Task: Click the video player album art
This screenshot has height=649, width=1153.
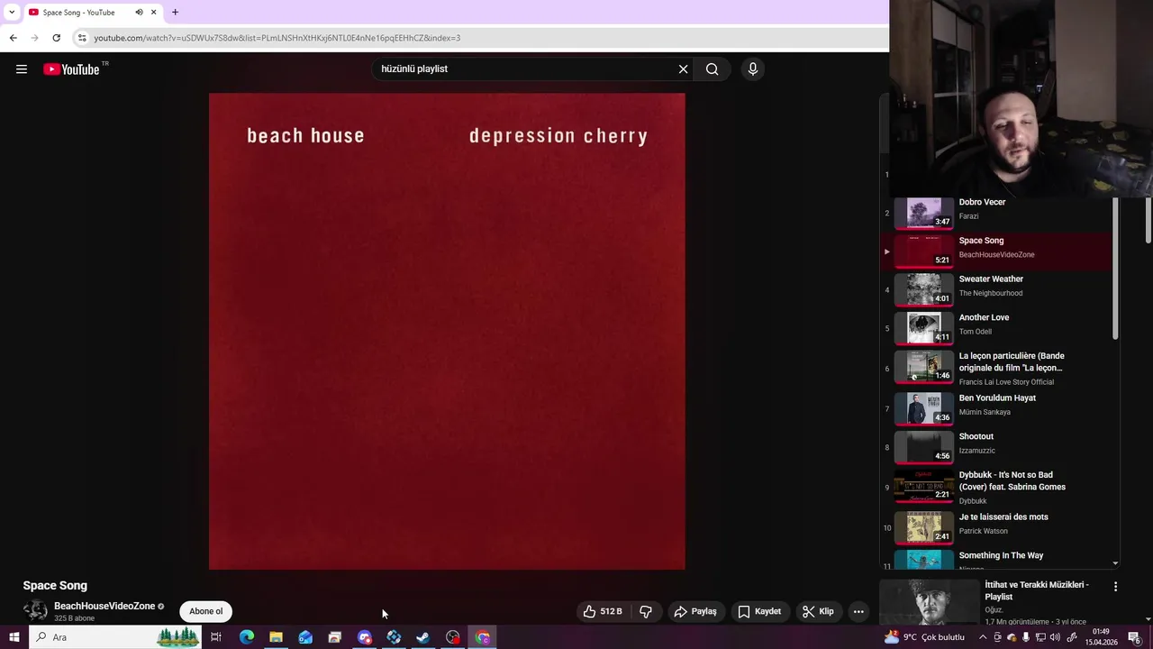Action: (447, 332)
